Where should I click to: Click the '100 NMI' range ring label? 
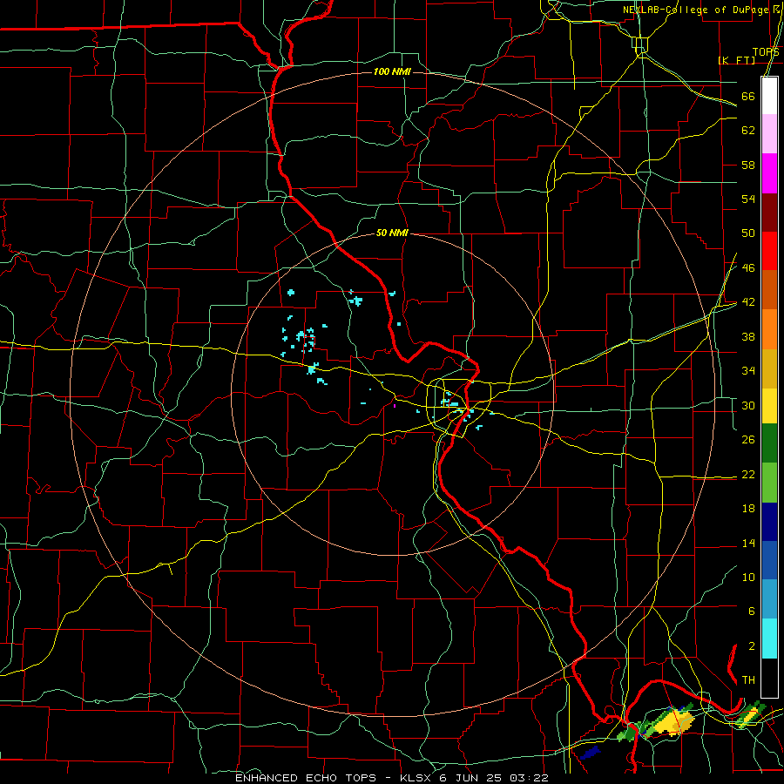392,72
